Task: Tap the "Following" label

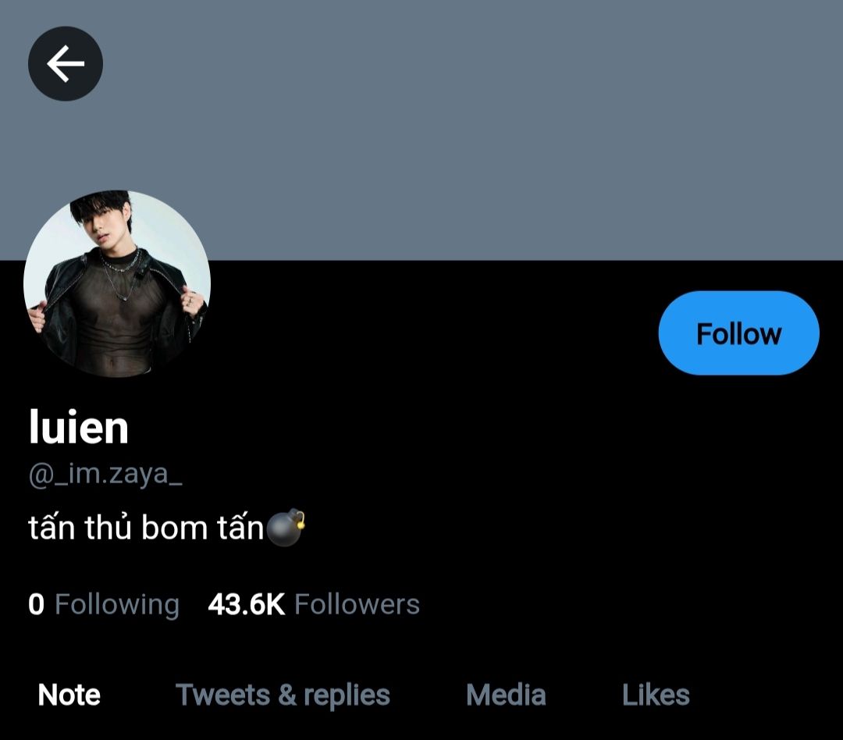Action: coord(117,604)
